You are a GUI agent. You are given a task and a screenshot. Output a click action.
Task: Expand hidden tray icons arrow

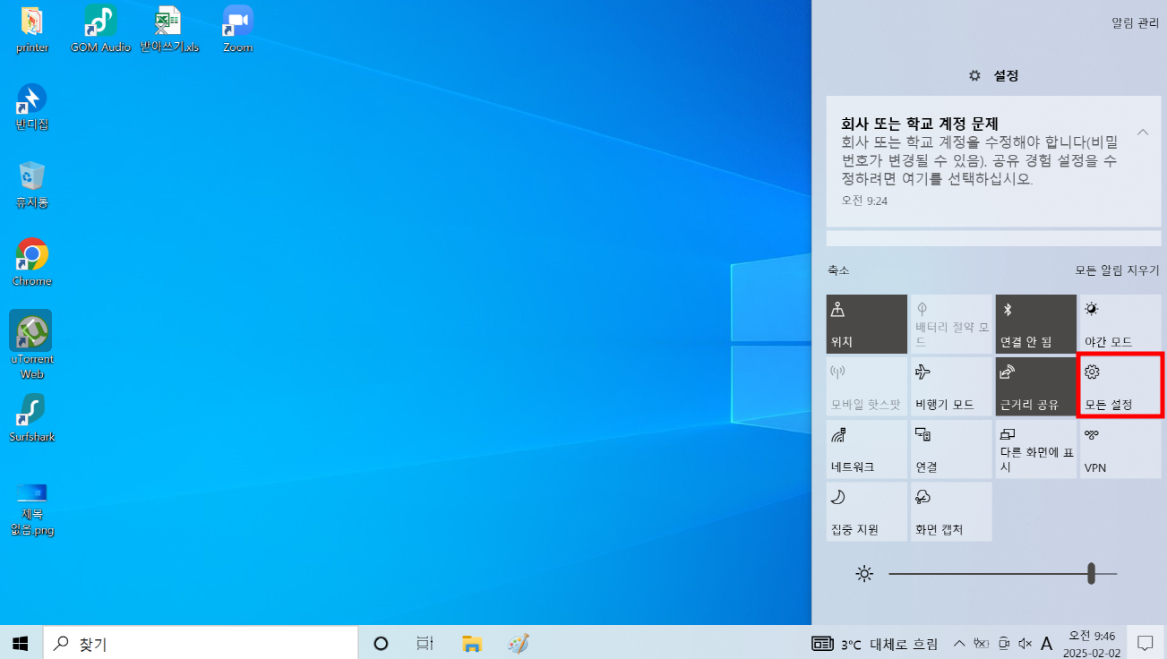(x=957, y=642)
